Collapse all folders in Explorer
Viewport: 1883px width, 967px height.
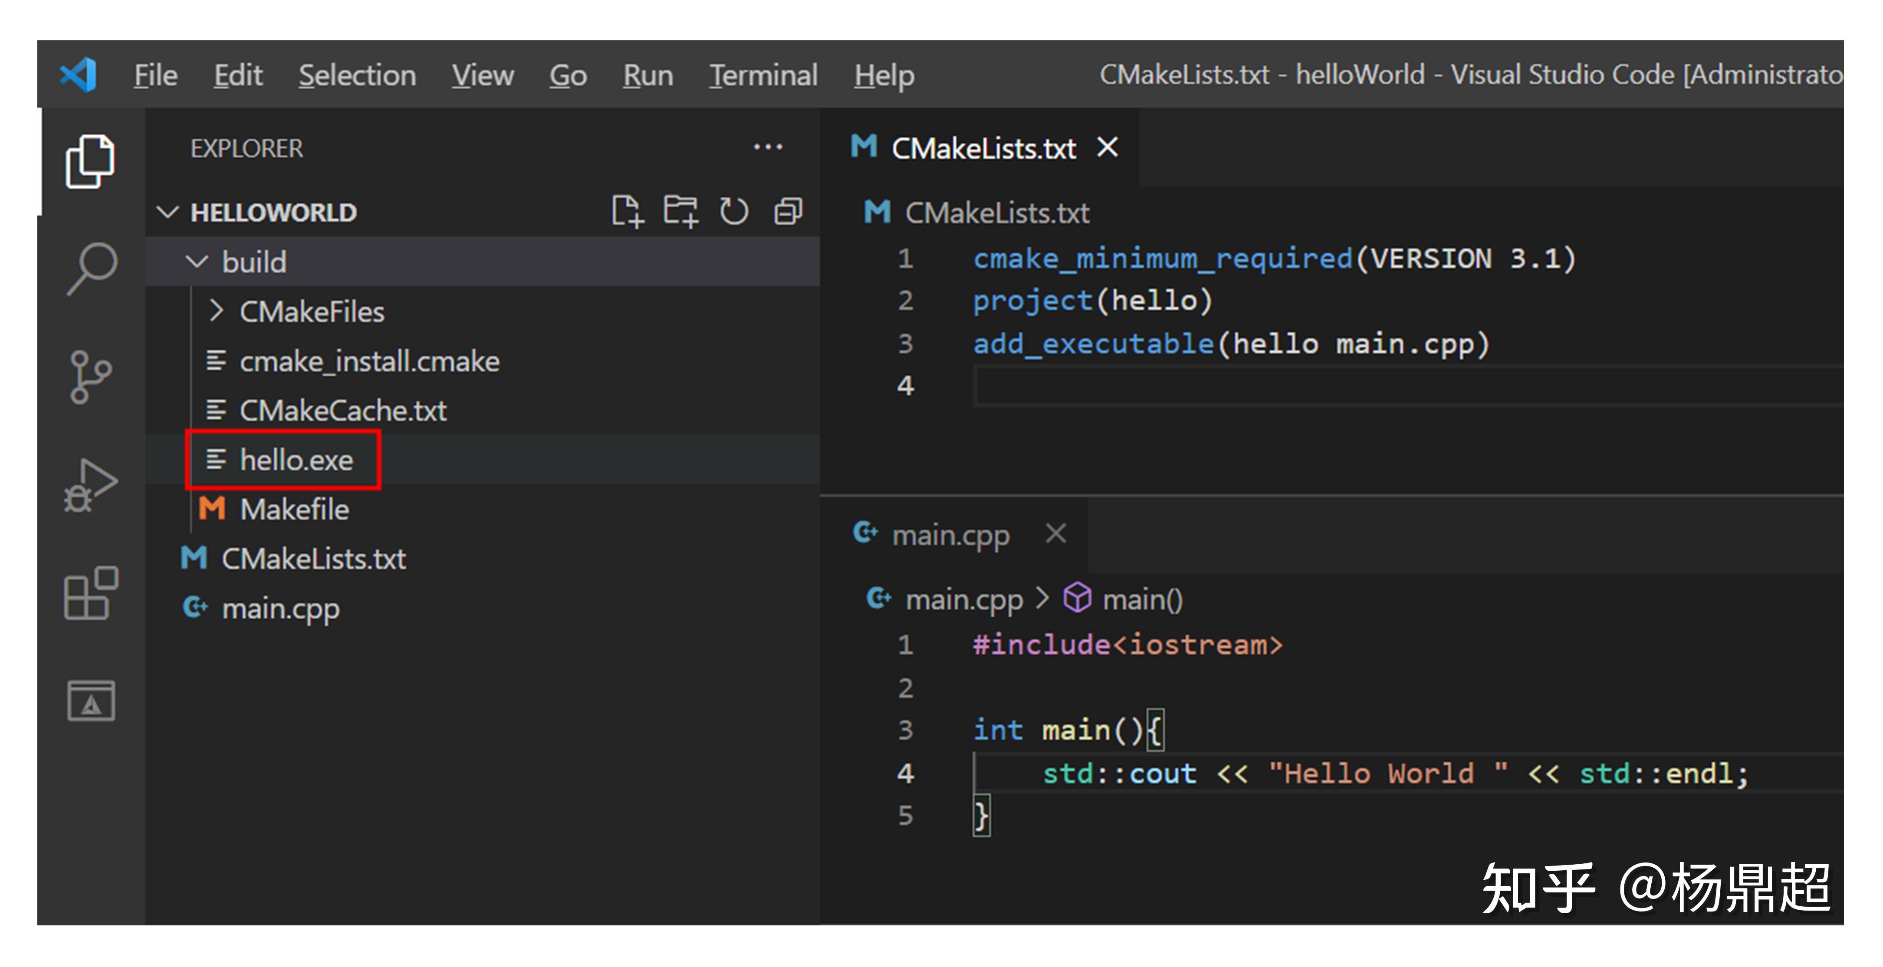pos(788,212)
